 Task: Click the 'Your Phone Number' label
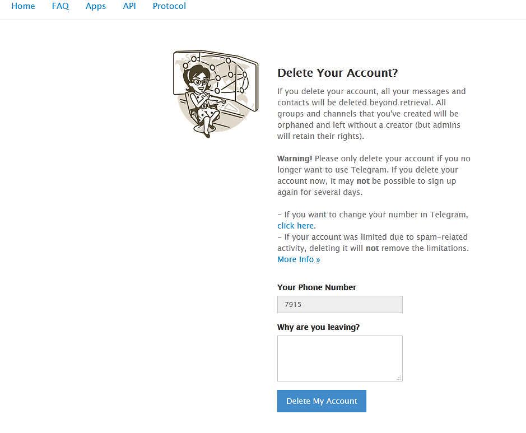[316, 287]
